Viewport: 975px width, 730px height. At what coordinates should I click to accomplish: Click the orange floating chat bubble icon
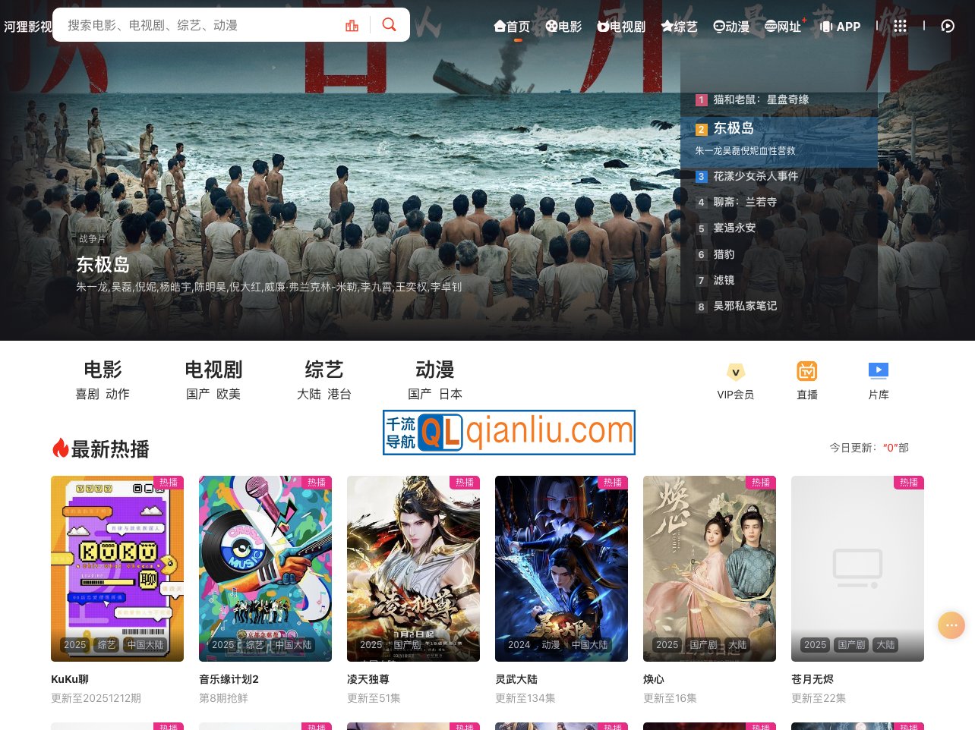coord(951,625)
